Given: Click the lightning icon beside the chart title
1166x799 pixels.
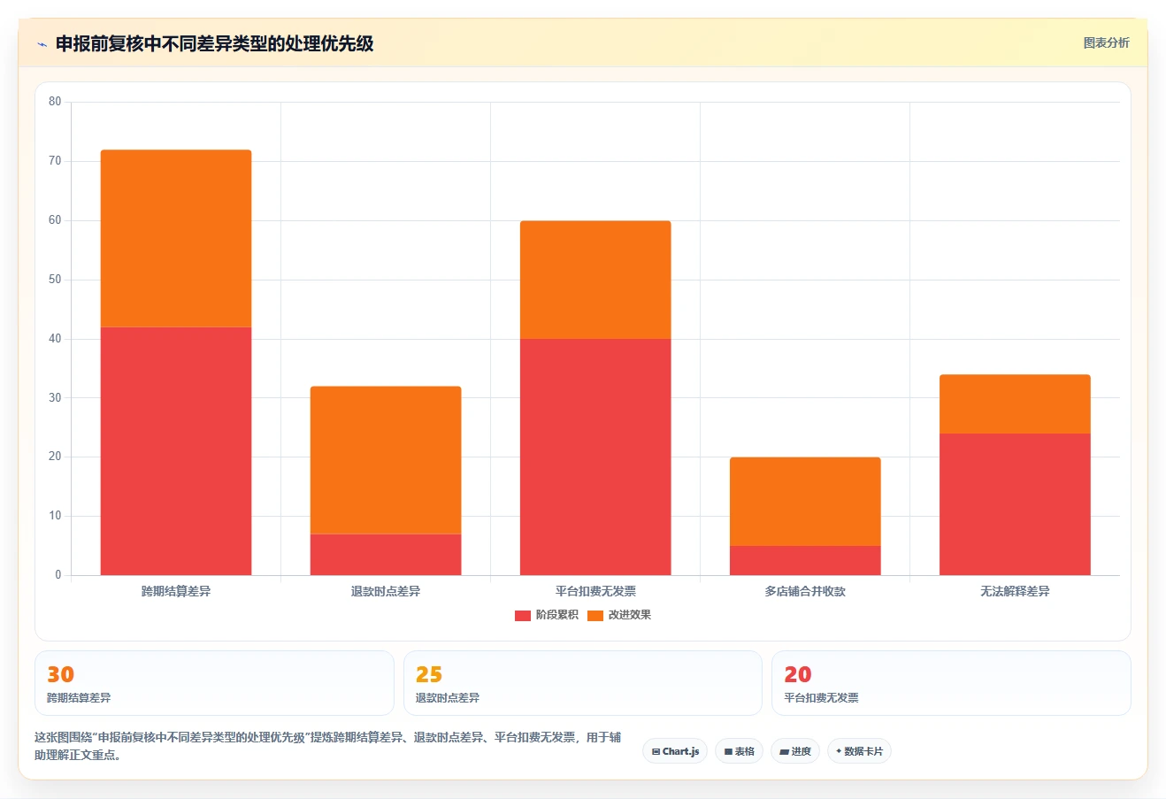Looking at the screenshot, I should 42,44.
